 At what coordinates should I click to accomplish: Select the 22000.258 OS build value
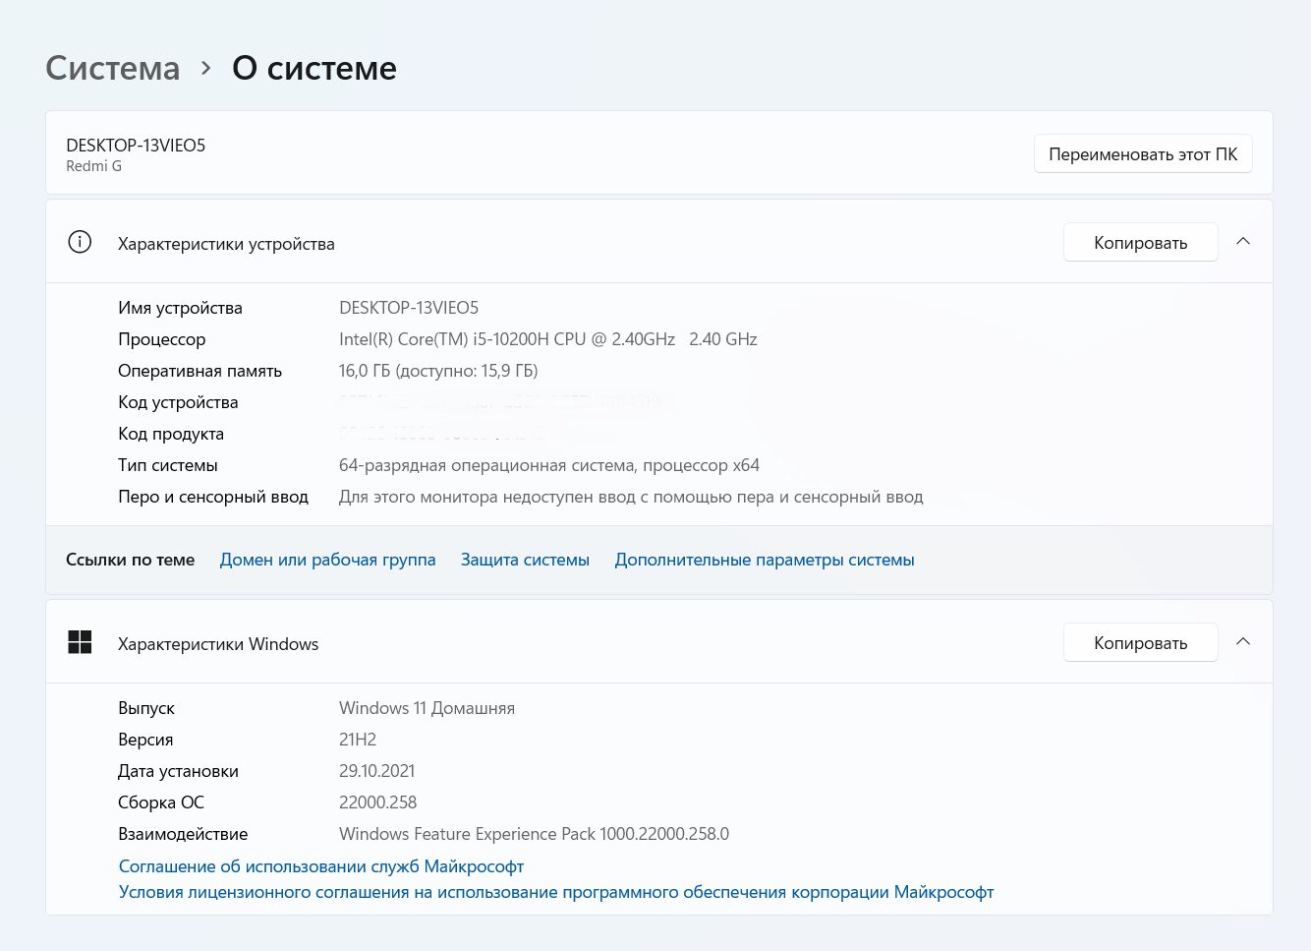(378, 802)
